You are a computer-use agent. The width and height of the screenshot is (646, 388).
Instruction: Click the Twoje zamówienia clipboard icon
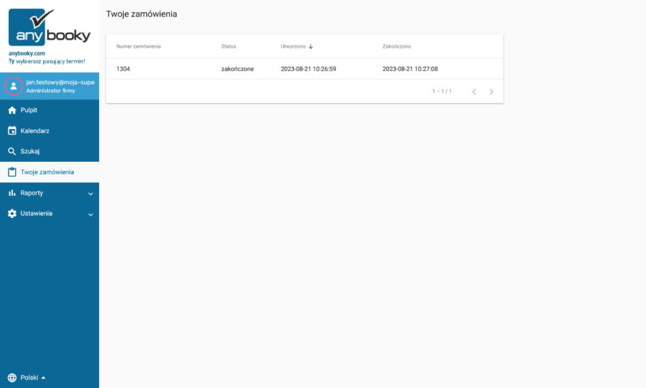point(12,172)
